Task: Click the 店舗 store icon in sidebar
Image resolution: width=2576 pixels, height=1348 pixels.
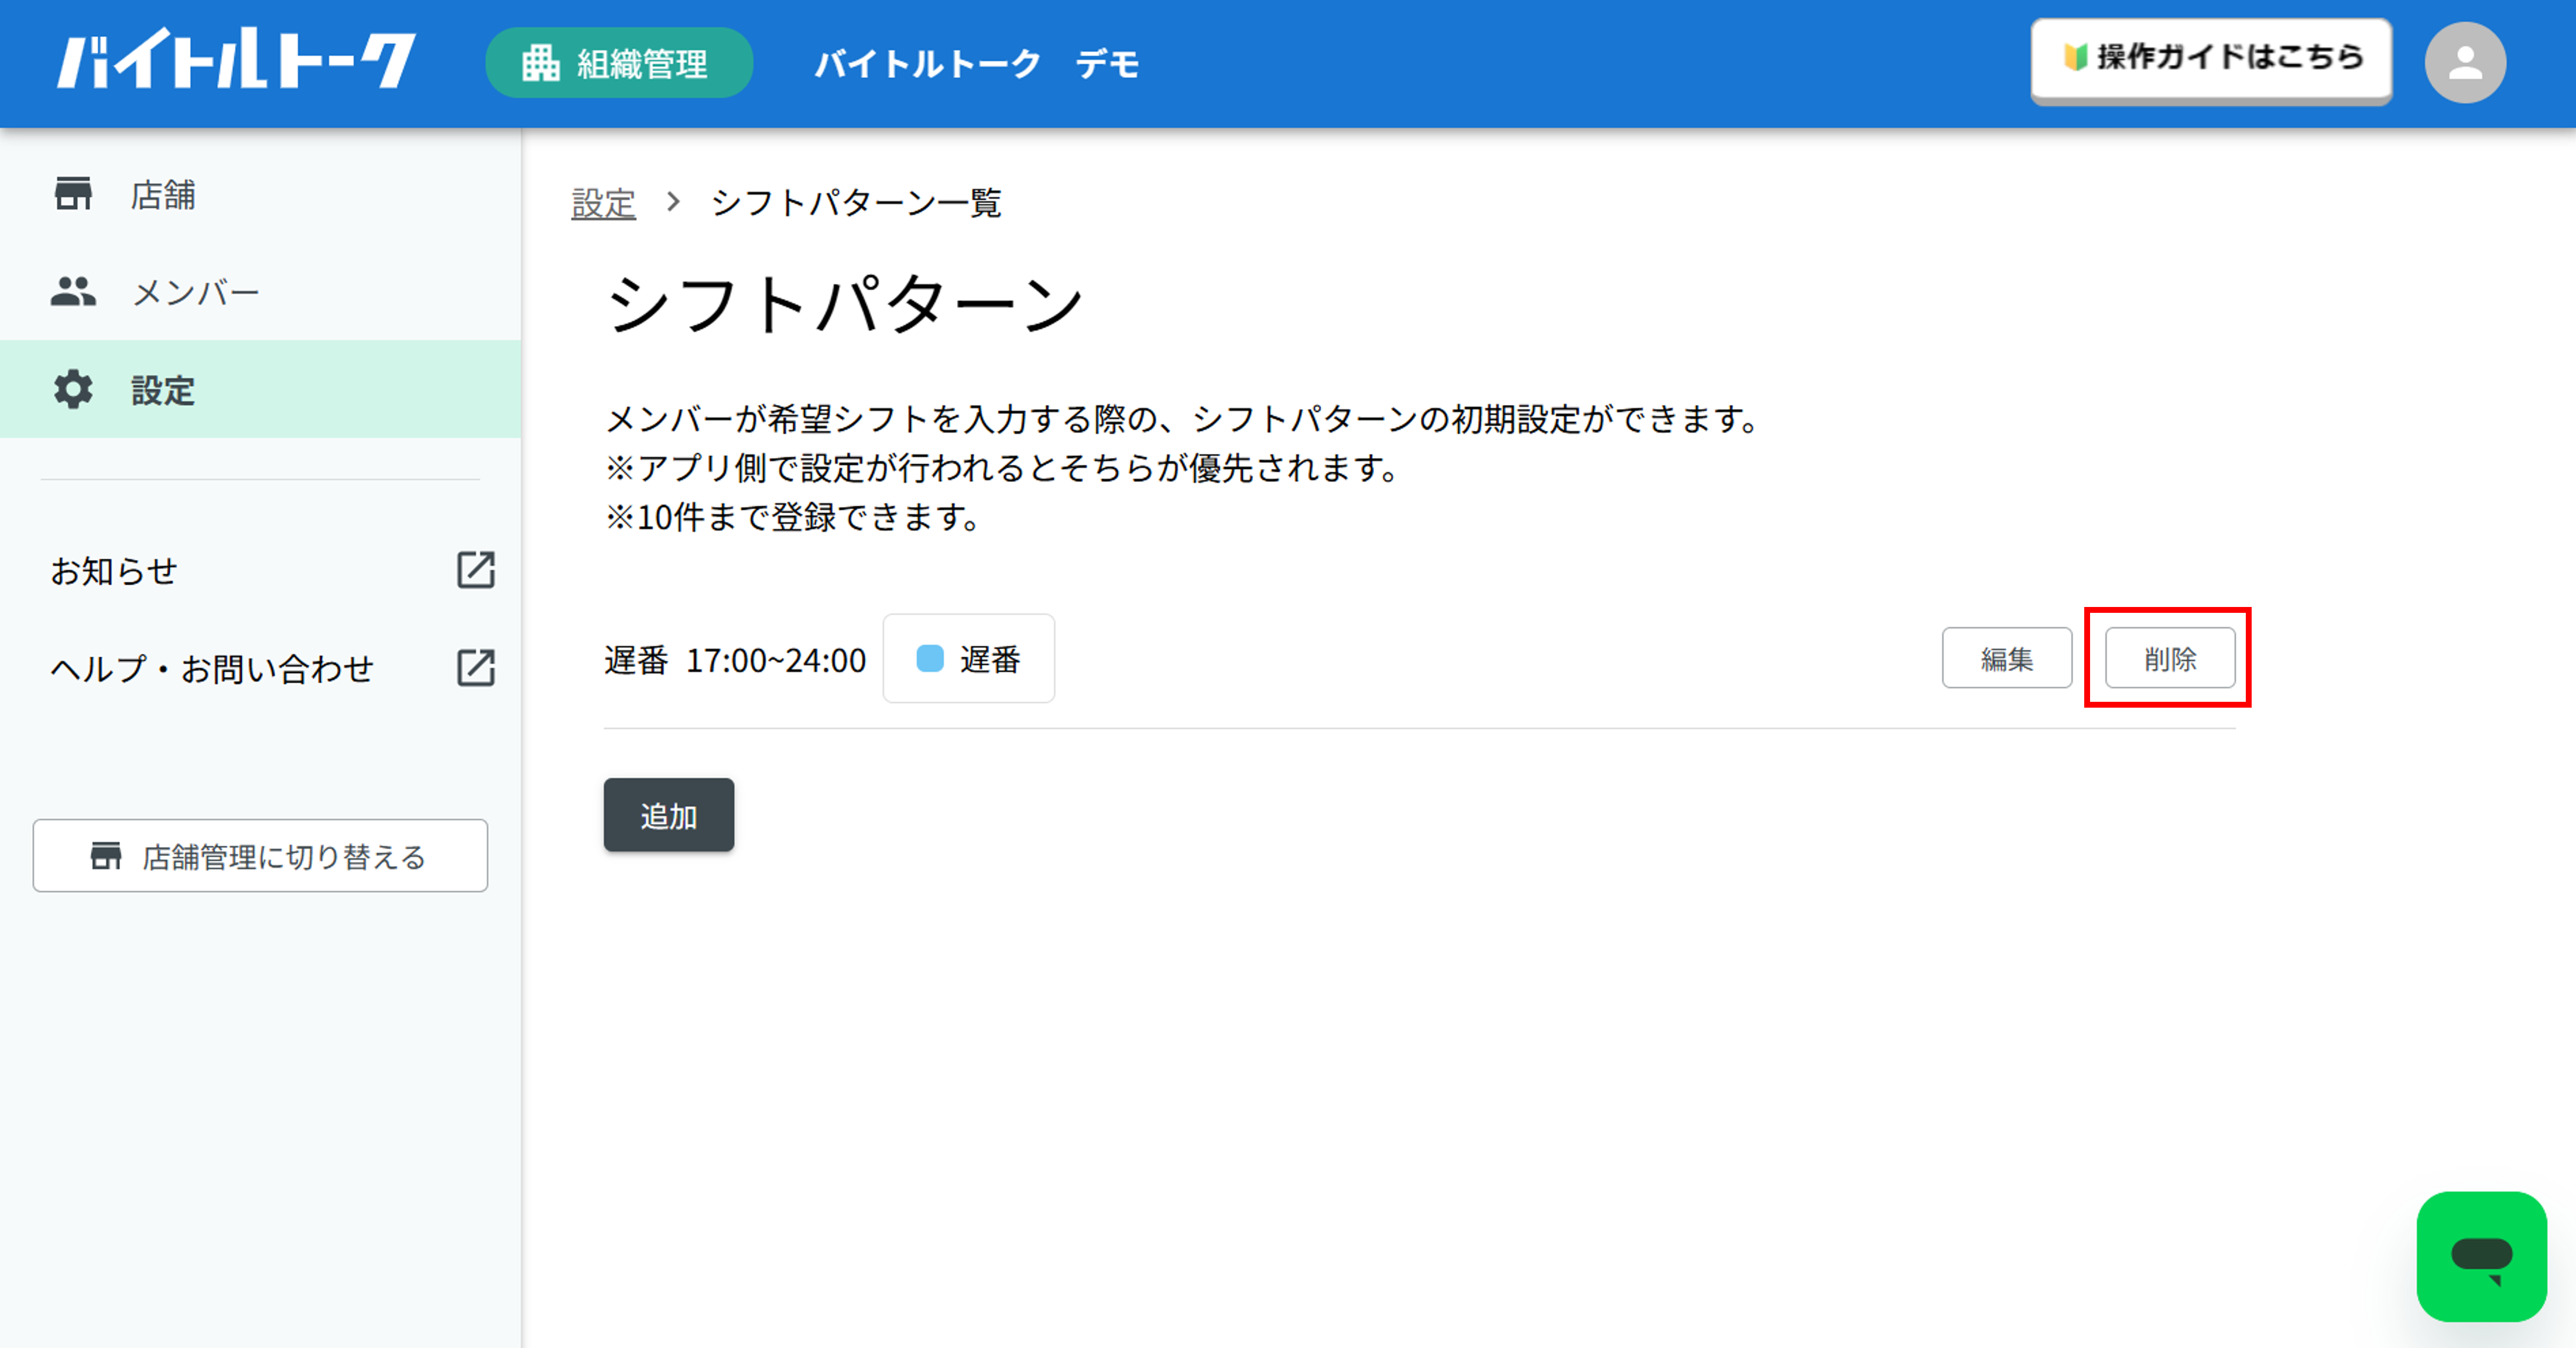Action: (73, 193)
